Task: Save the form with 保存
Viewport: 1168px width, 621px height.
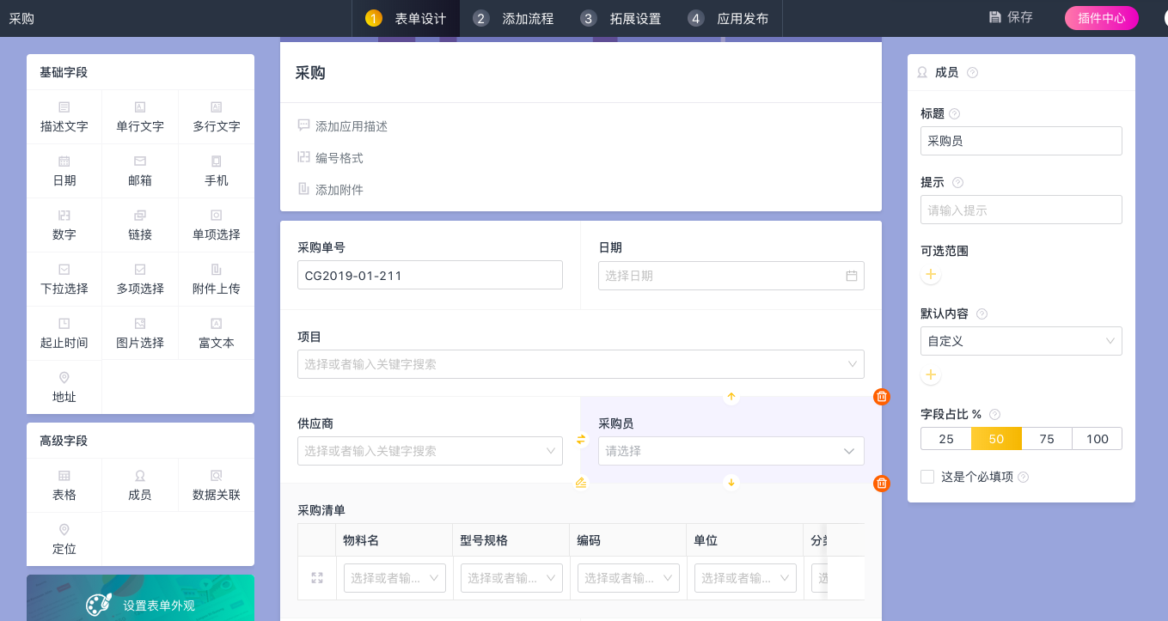Action: point(1011,17)
